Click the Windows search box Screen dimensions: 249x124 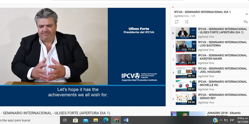(x=30, y=120)
